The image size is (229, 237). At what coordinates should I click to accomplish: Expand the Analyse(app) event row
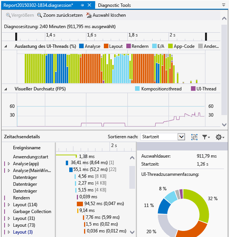(x=9, y=164)
